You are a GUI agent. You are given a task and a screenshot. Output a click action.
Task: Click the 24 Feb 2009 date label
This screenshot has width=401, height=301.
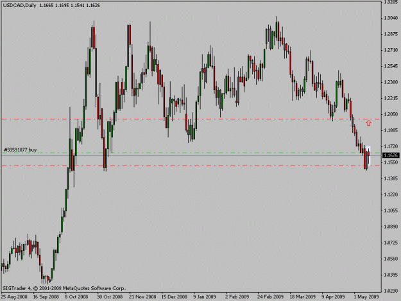[x=270, y=297]
